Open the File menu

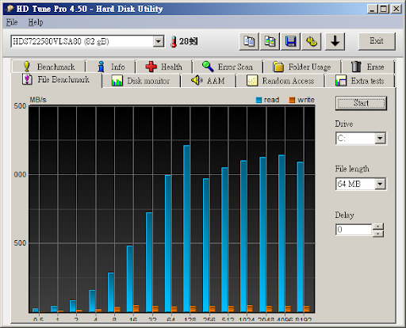[12, 22]
